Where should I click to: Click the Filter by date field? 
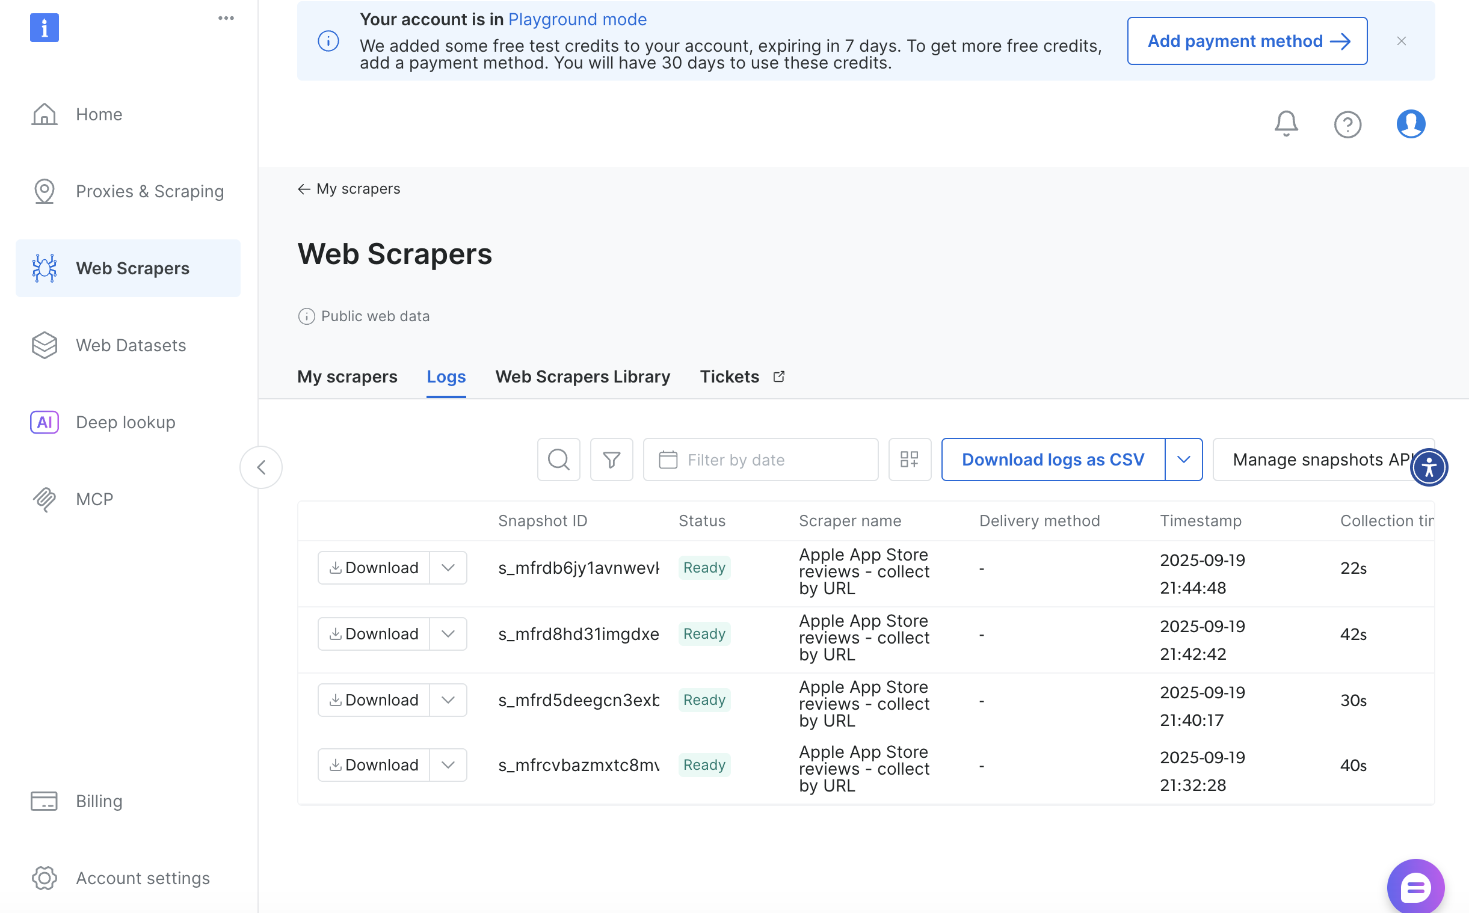(x=760, y=460)
